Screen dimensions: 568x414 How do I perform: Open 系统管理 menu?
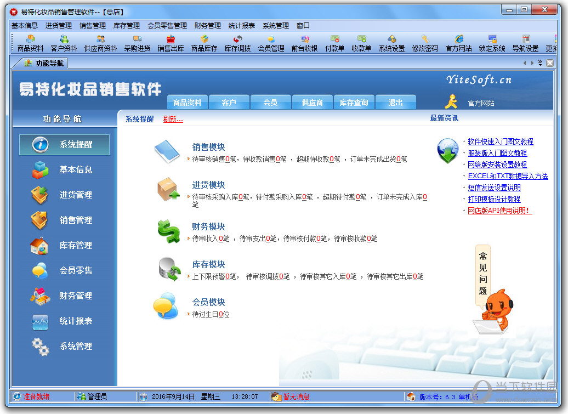pos(276,25)
